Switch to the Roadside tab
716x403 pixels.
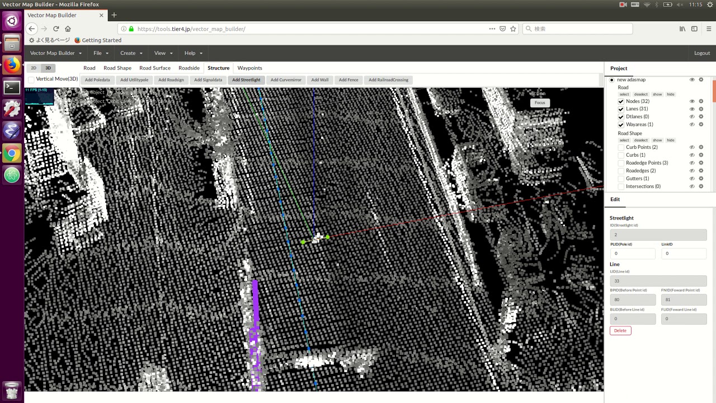click(x=189, y=68)
